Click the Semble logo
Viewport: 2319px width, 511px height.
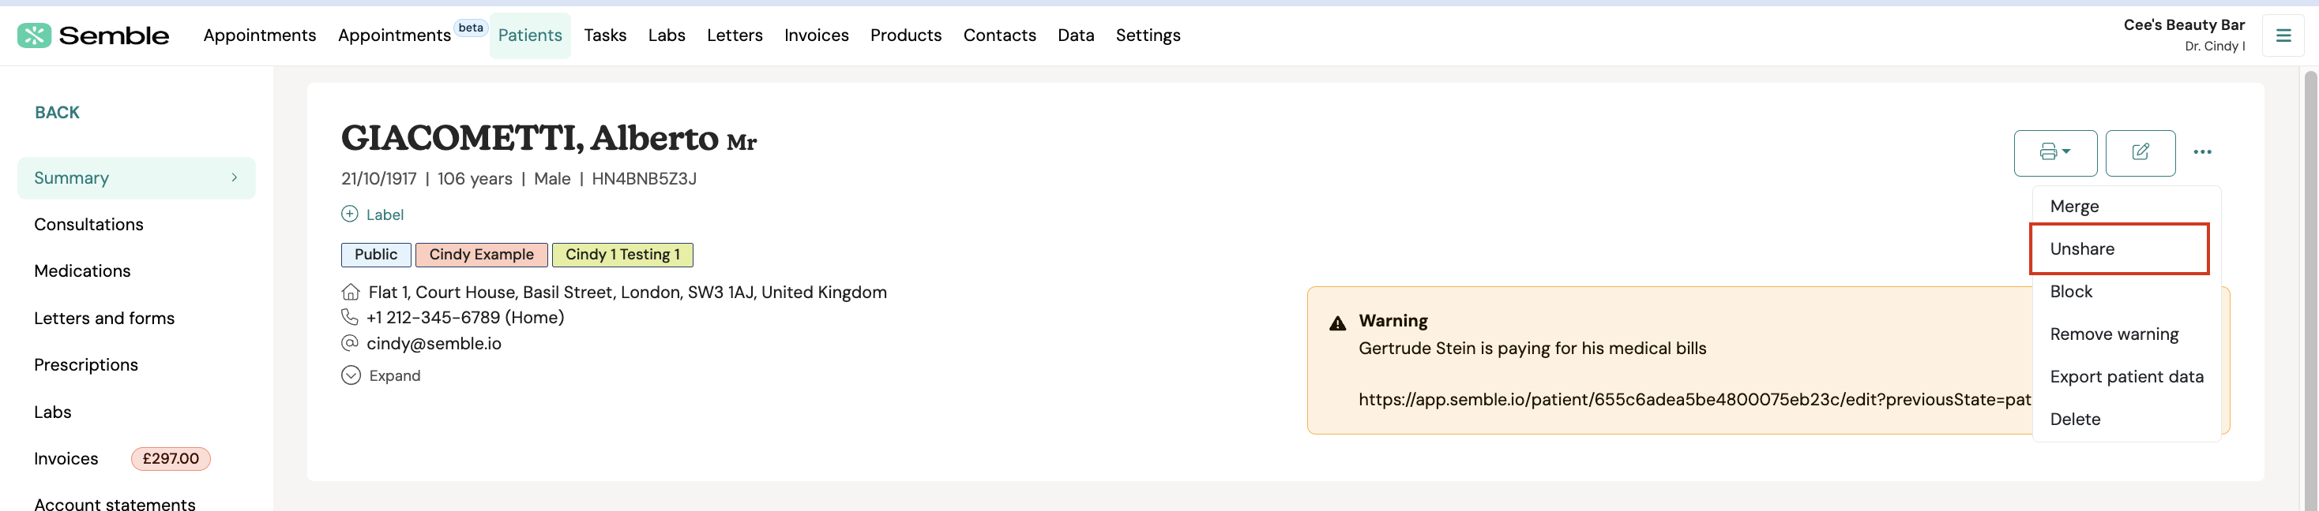(92, 36)
